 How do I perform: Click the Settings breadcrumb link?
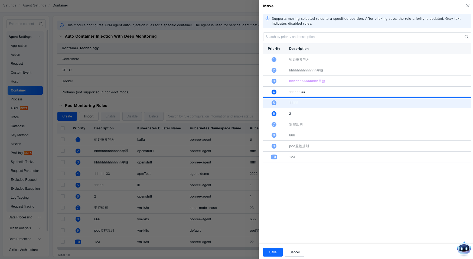click(x=10, y=5)
